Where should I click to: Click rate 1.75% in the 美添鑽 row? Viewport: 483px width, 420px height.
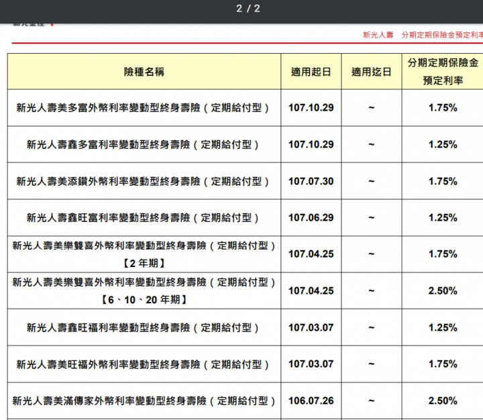tap(443, 181)
